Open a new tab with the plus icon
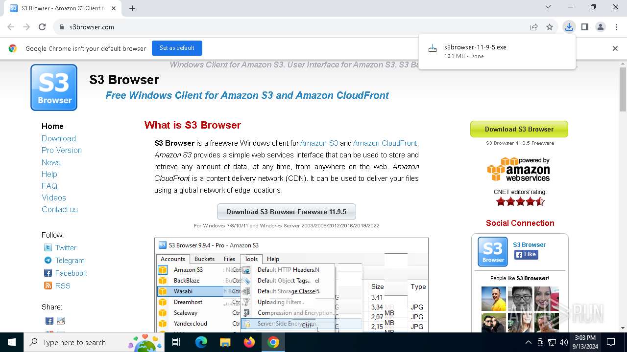 [132, 8]
